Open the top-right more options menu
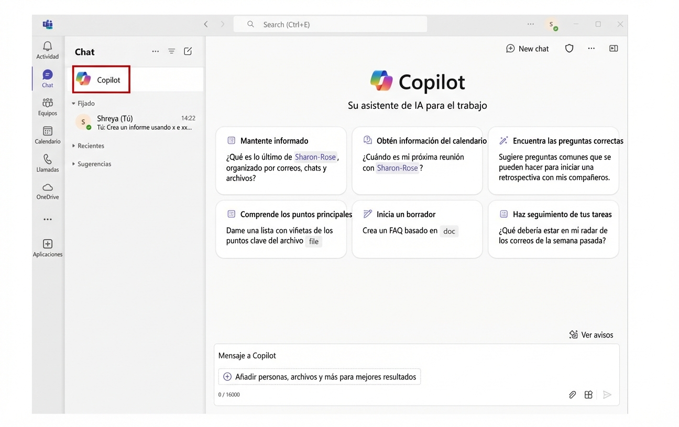This screenshot has width=679, height=427. point(592,48)
